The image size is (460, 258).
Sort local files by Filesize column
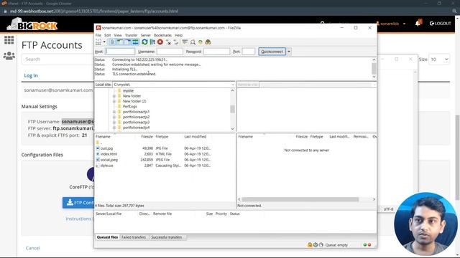coord(147,137)
